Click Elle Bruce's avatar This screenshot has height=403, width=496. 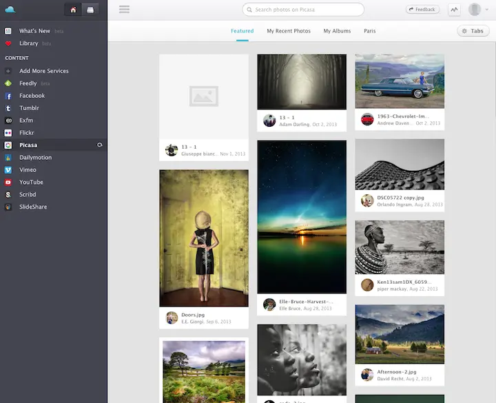(269, 304)
